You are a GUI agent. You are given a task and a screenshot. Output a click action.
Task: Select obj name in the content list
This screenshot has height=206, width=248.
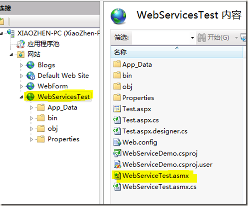pyautogui.click(x=127, y=87)
